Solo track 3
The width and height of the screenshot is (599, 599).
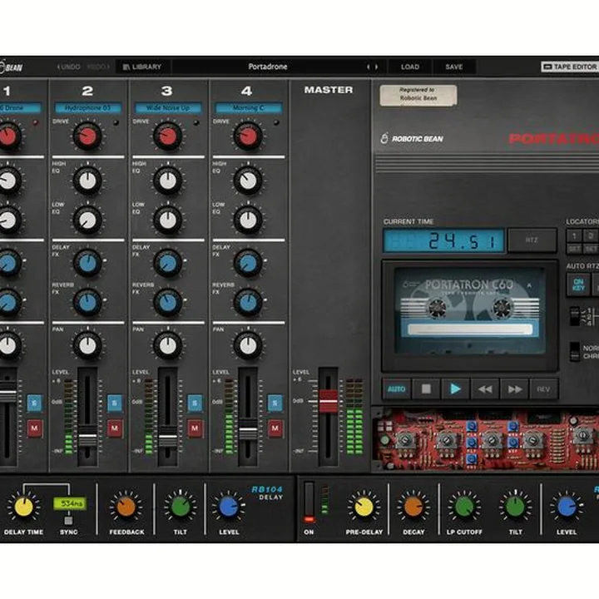pos(195,403)
